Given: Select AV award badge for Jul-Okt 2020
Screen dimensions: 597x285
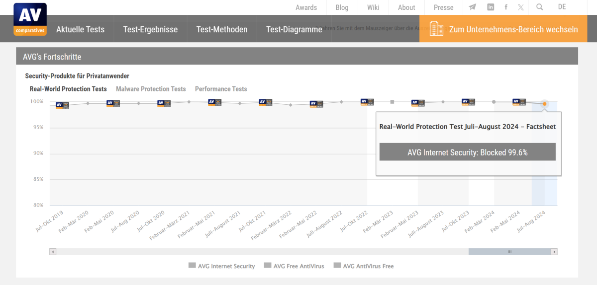Looking at the screenshot, I should pyautogui.click(x=164, y=103).
